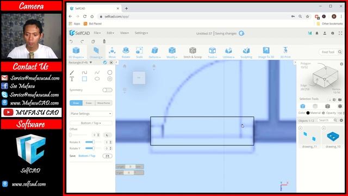Click the Find Tool search field
This screenshot has height=196, width=348.
(x=330, y=52)
